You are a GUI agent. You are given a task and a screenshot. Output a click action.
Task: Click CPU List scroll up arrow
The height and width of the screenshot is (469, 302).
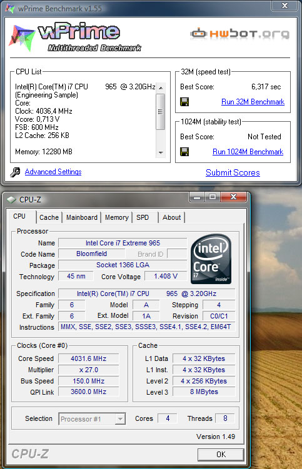[161, 87]
